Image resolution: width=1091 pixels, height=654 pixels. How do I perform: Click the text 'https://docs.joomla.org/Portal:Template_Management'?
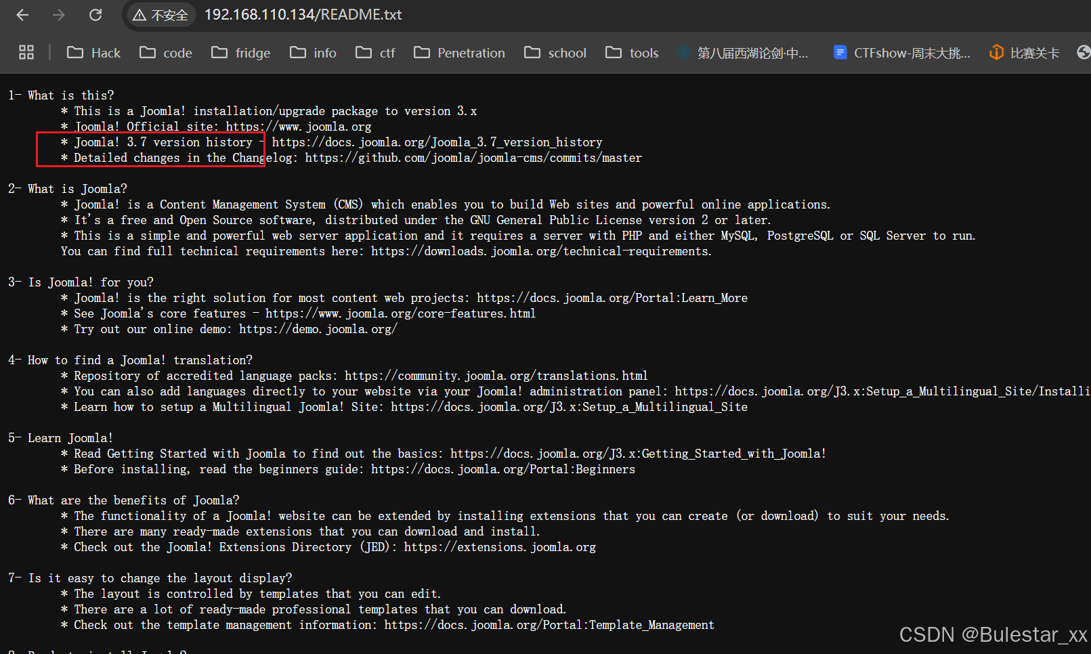coord(549,625)
